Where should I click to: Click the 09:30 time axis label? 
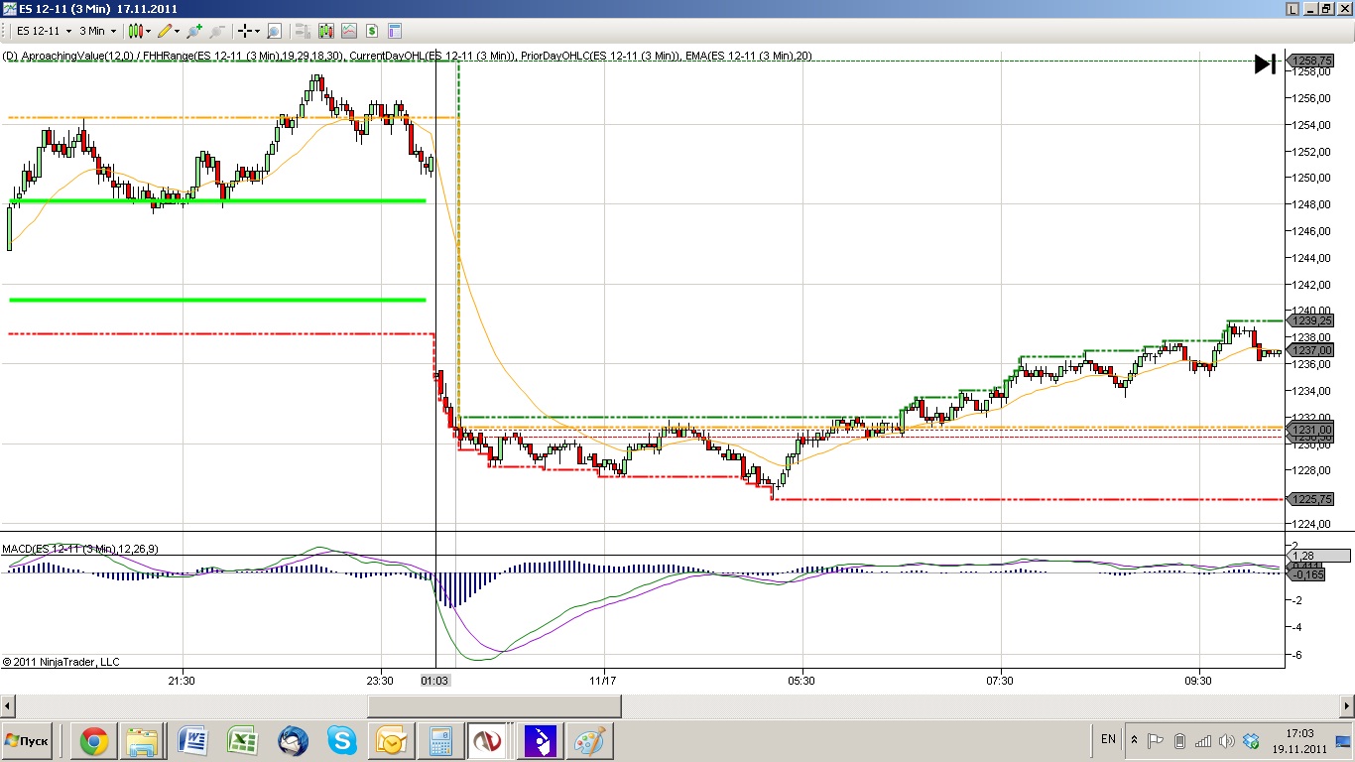coord(1199,681)
